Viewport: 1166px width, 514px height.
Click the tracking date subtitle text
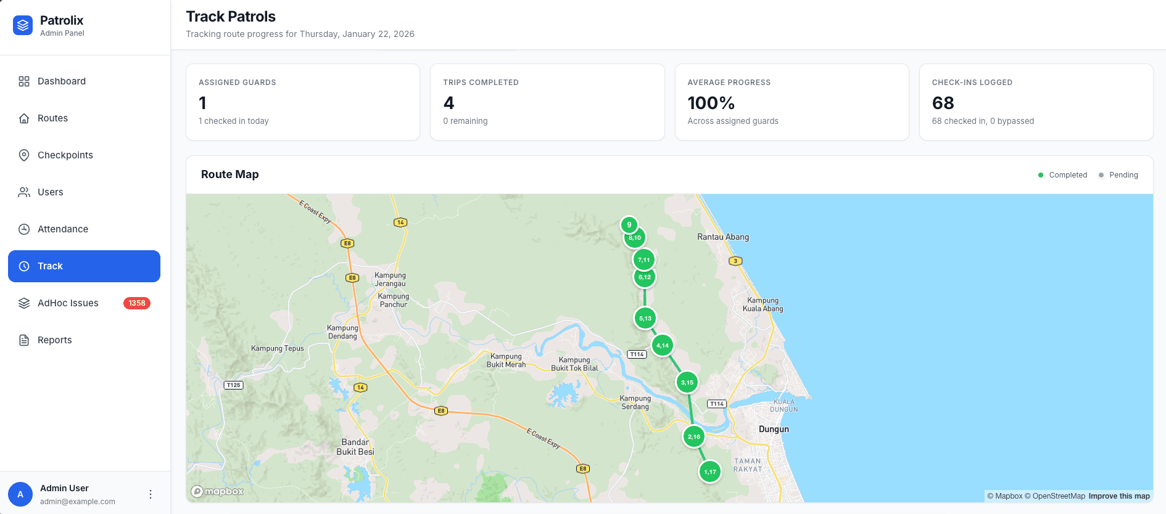click(x=300, y=34)
